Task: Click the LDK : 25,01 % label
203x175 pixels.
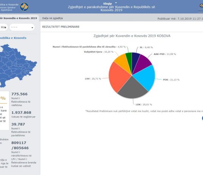Action: click(x=144, y=105)
